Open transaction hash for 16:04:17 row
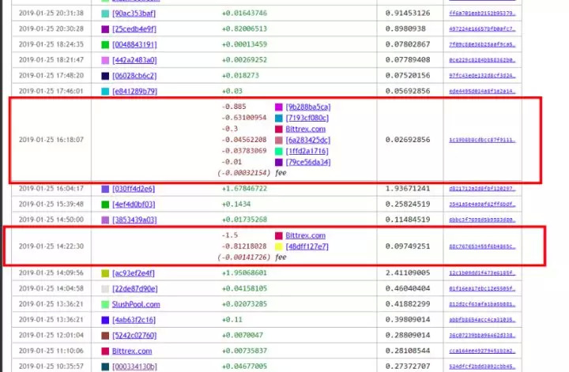 pos(482,189)
